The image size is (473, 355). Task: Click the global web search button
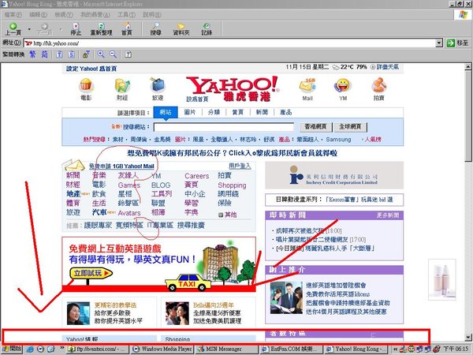(350, 127)
